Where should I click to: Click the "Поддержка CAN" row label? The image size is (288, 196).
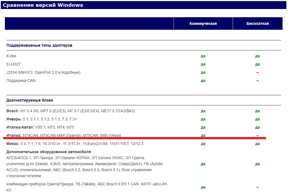click(21, 81)
